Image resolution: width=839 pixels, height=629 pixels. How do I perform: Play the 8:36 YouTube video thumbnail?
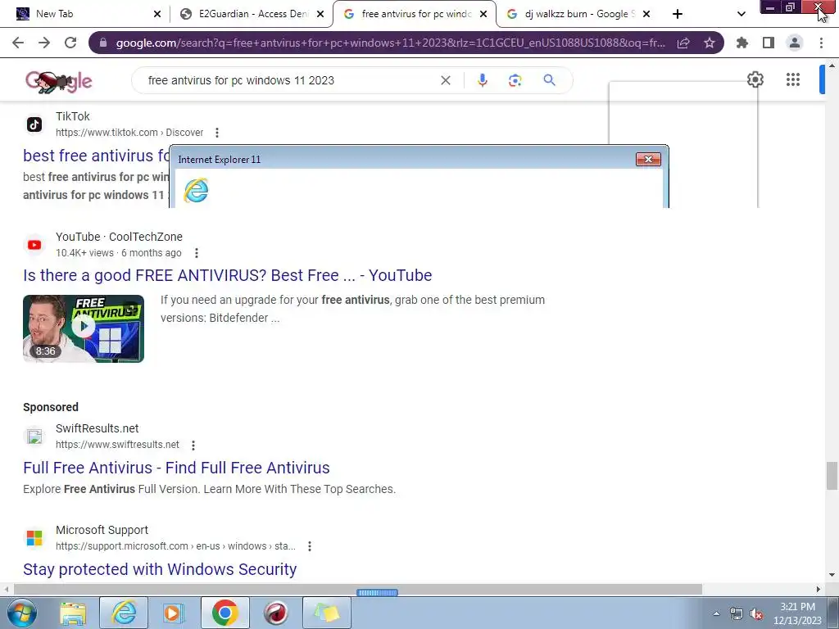pyautogui.click(x=84, y=328)
